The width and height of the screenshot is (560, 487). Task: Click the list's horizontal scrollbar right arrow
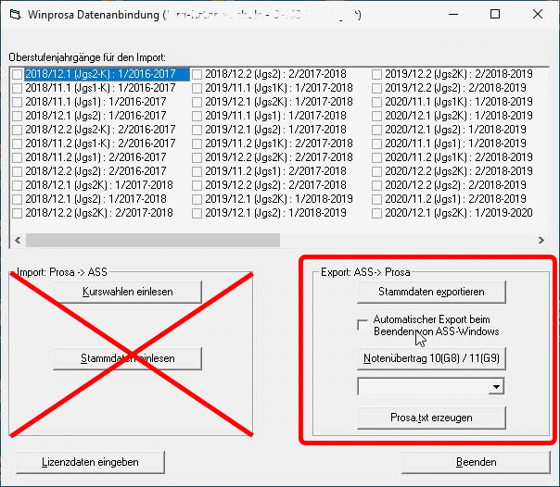[x=541, y=240]
